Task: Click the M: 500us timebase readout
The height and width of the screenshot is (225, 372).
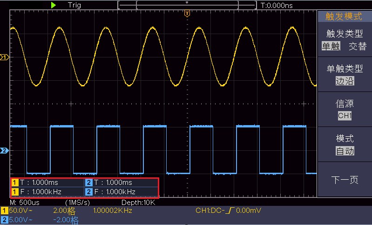Action: [25, 203]
